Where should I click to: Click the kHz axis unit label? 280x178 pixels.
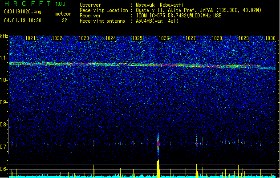click(x=4, y=36)
